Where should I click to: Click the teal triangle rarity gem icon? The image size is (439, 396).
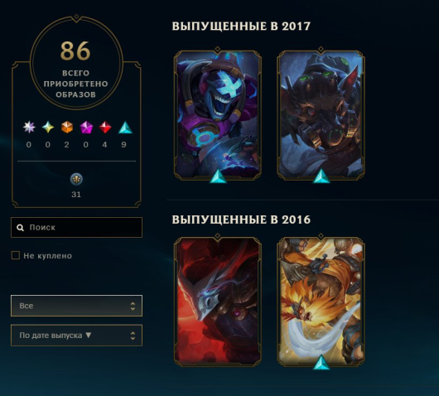[125, 127]
